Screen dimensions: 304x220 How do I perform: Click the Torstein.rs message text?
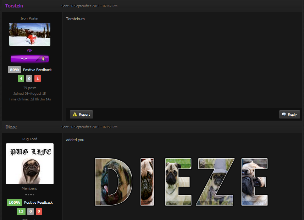75,19
